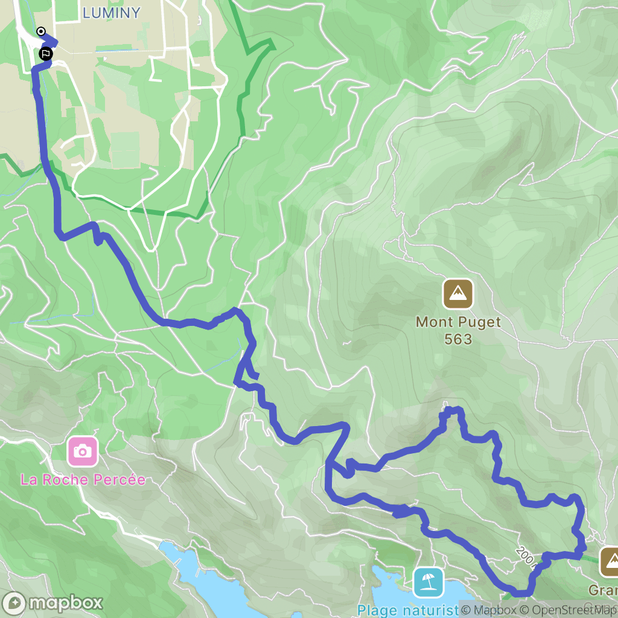Click the Mont Puget mountain peak icon

tap(457, 294)
